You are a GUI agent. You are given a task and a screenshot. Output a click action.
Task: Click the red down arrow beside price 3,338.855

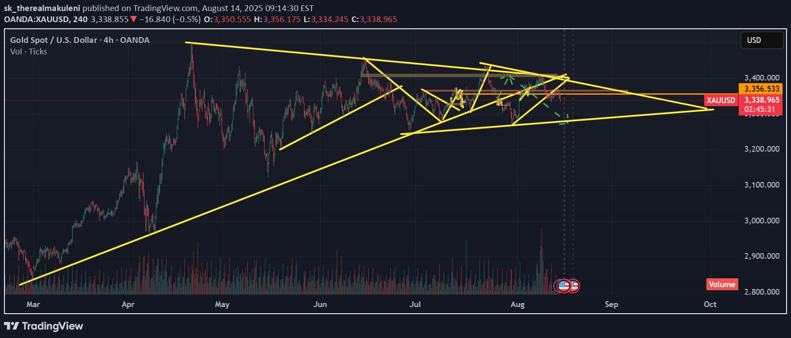[x=133, y=19]
